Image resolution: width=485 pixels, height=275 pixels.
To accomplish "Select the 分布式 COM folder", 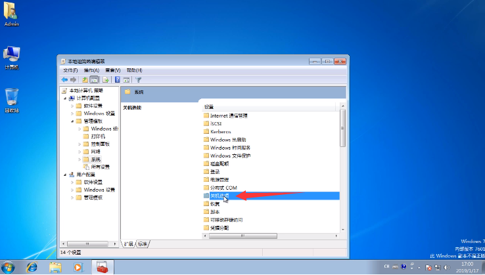I will pyautogui.click(x=220, y=188).
